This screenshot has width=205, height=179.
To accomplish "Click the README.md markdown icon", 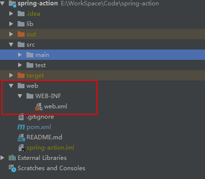I will pyautogui.click(x=21, y=137).
